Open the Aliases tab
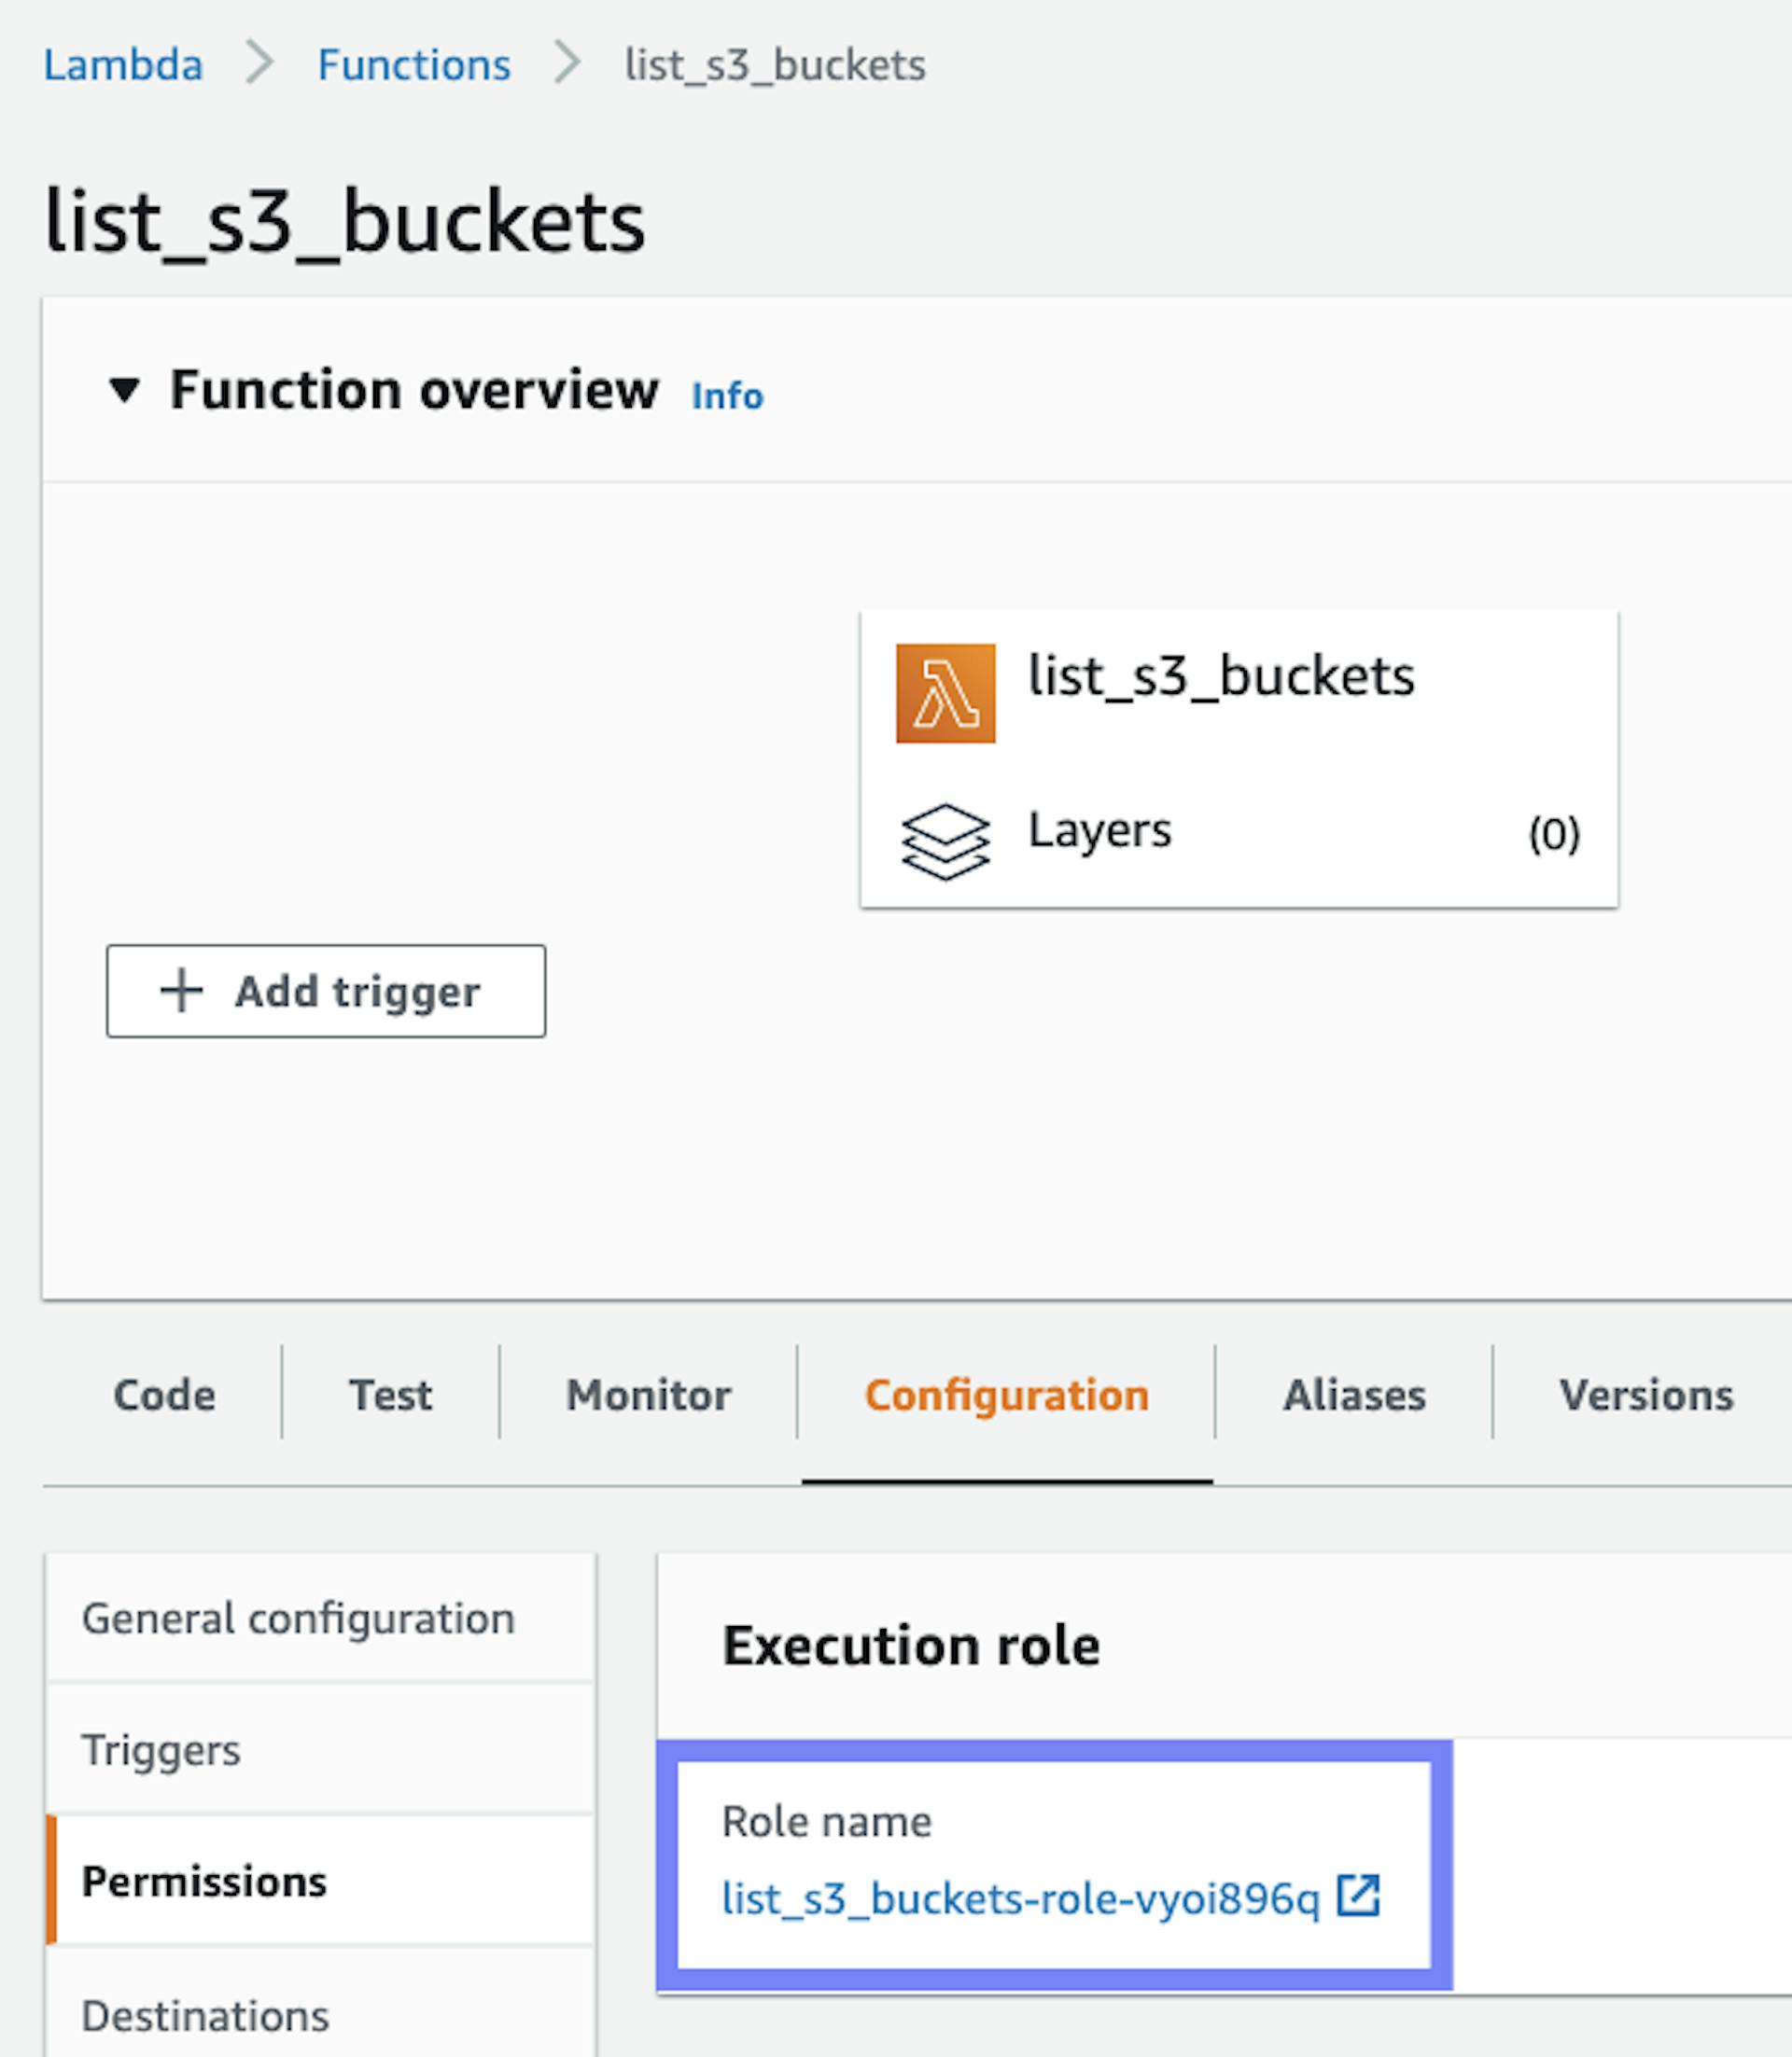The height and width of the screenshot is (2057, 1792). coord(1354,1395)
